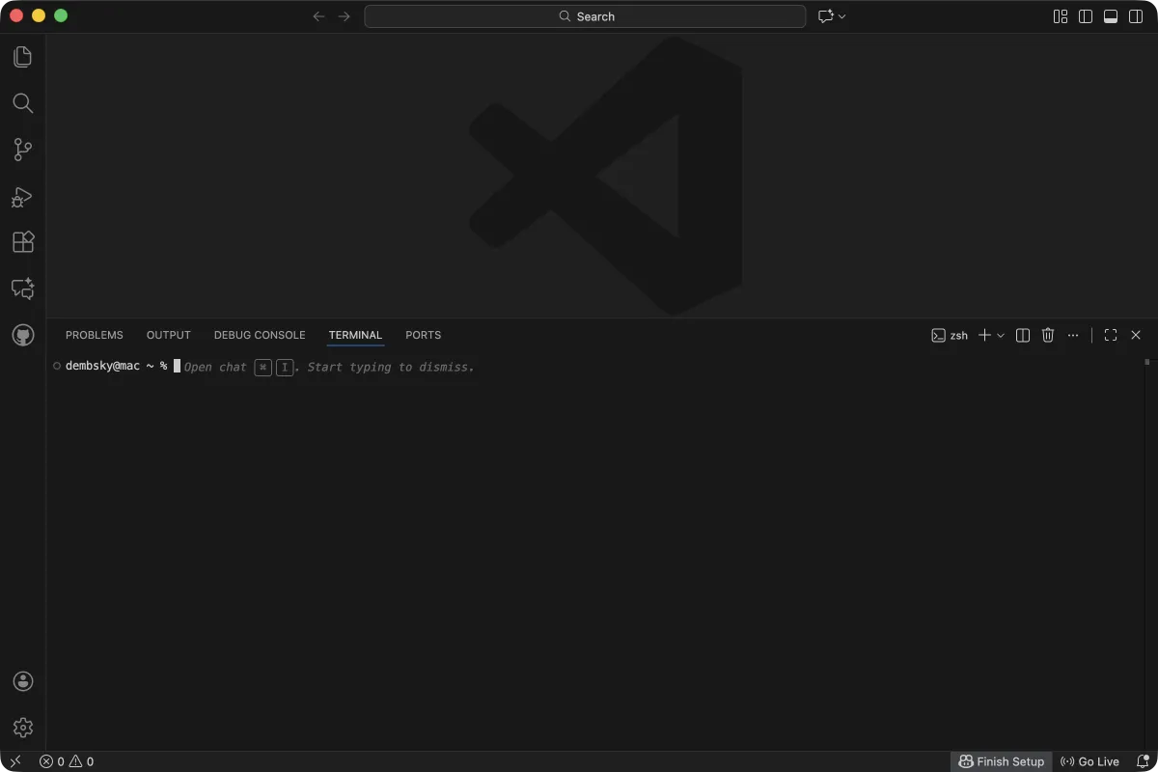Open the Accounts icon near the bottom
This screenshot has width=1158, height=772.
(x=22, y=680)
